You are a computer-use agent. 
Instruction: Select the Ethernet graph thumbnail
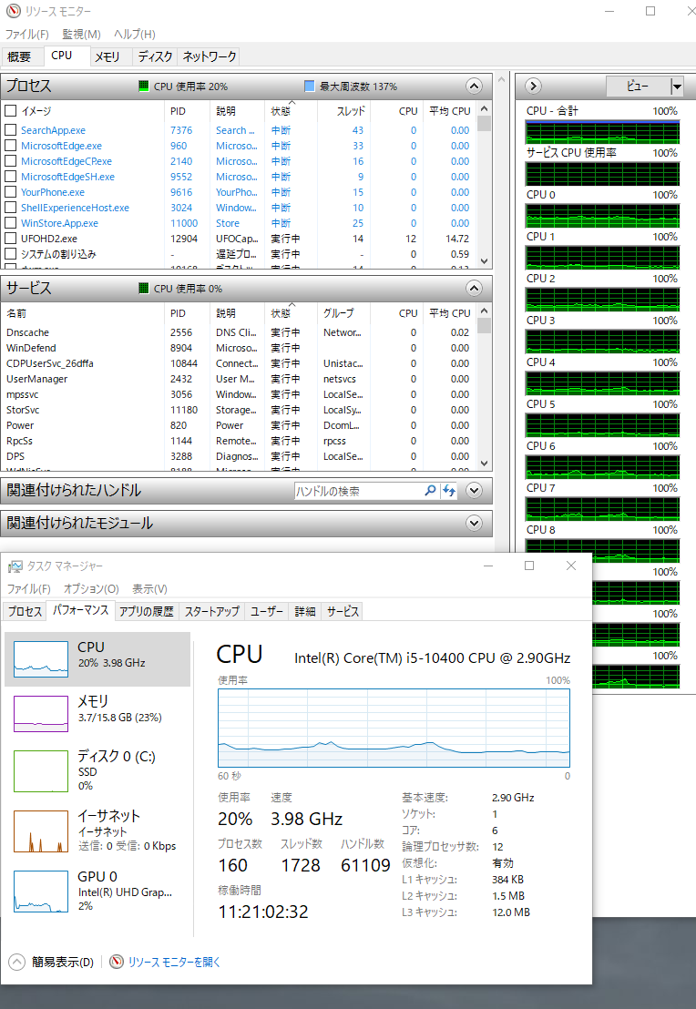coord(41,831)
